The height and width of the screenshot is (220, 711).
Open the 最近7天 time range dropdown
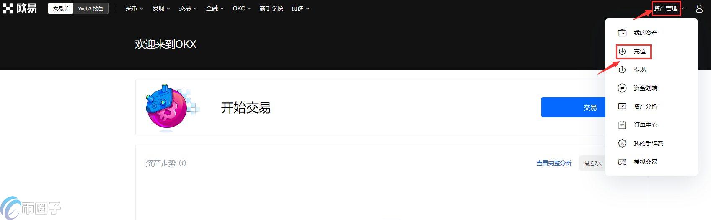[x=592, y=163]
